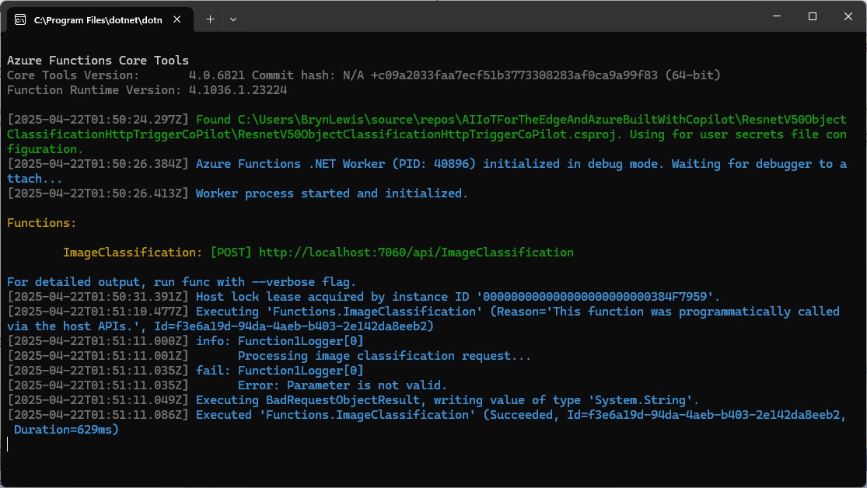This screenshot has height=488, width=867.
Task: Click the yellow 'Functions:' label
Action: point(42,223)
